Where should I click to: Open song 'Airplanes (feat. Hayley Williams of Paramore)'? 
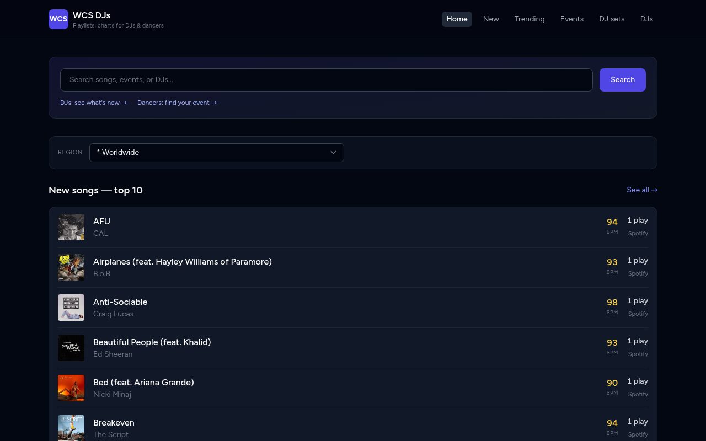[x=183, y=262]
